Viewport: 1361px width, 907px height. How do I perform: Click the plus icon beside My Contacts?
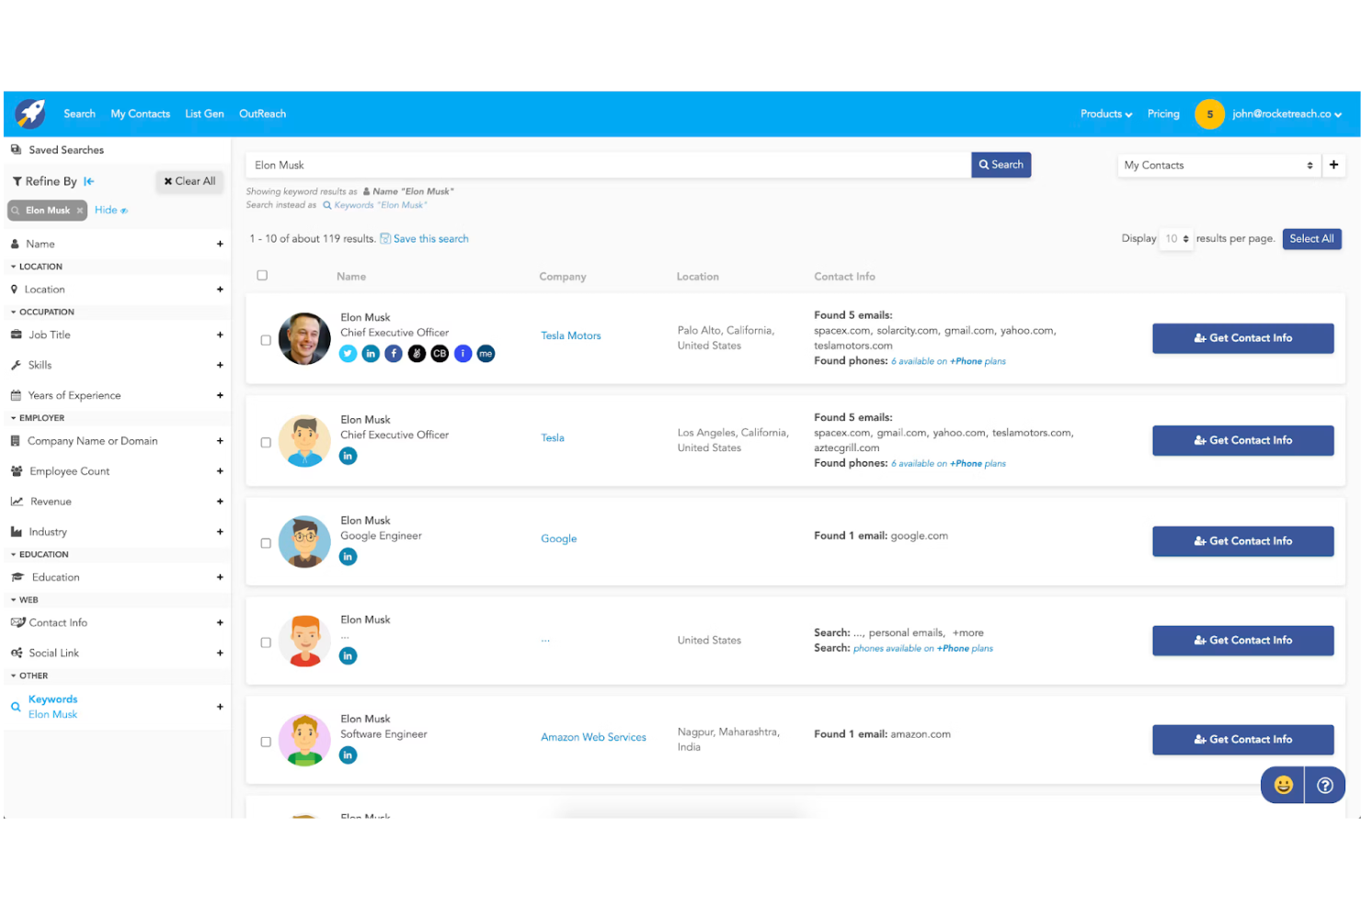(x=1333, y=165)
